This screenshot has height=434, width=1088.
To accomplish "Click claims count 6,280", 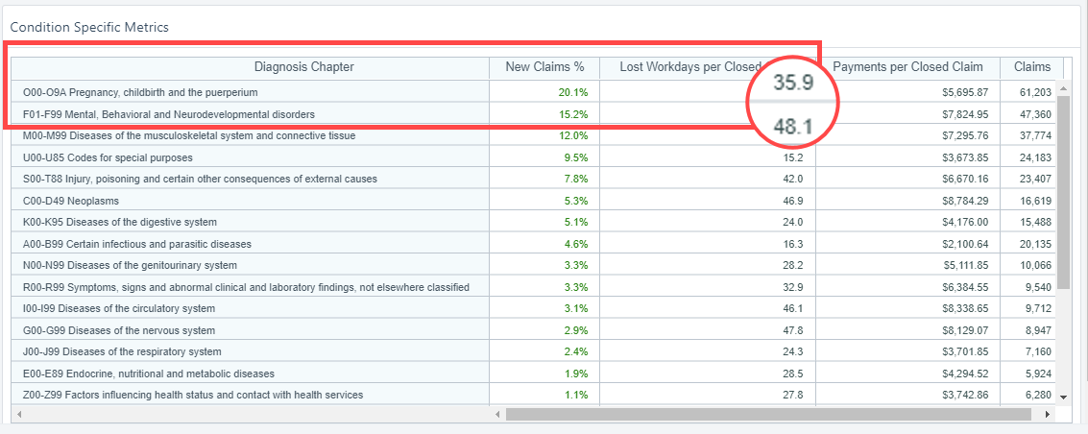I will click(1039, 396).
